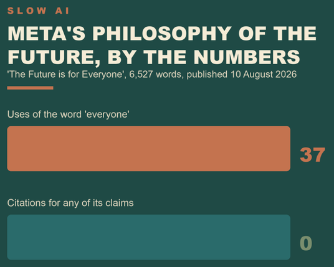The width and height of the screenshot is (334, 267).
Task: Select the words 'BY THE' in the headline
Action: click(x=147, y=57)
